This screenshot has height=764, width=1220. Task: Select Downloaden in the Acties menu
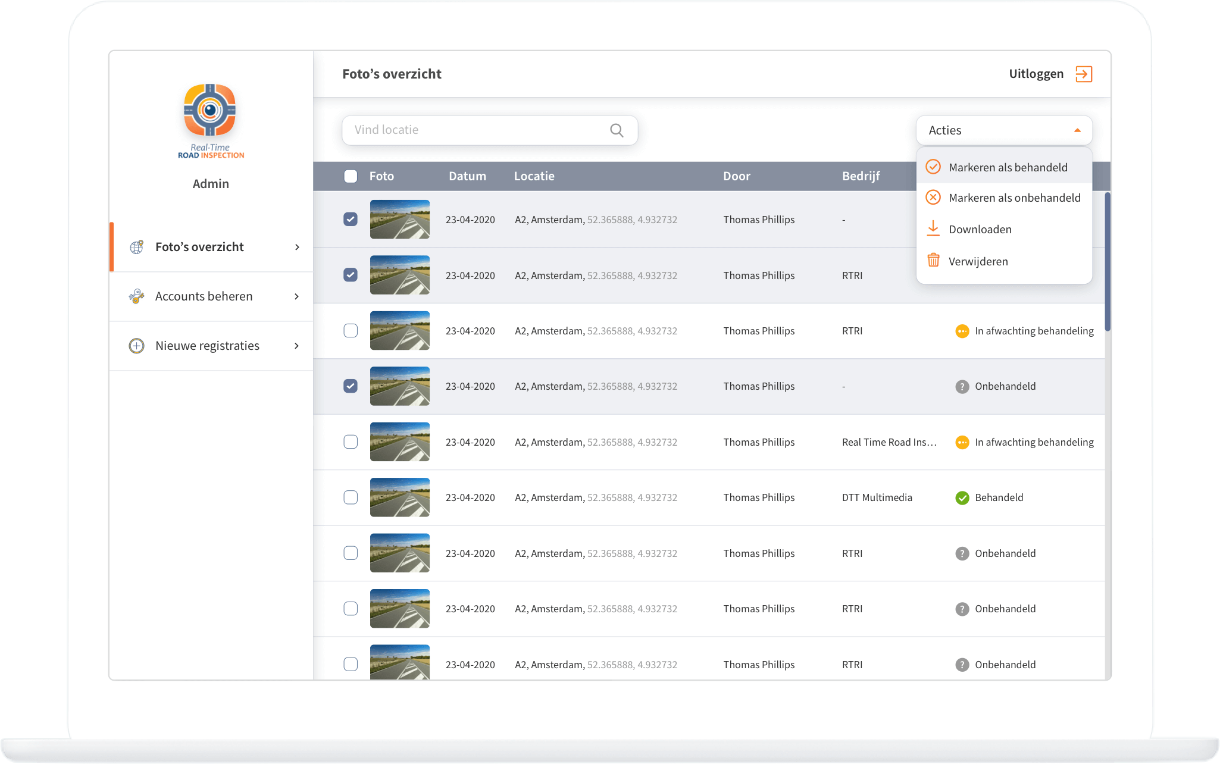point(1004,229)
